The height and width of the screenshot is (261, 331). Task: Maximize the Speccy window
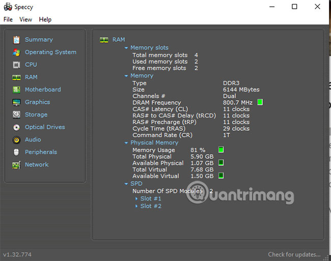pos(294,7)
